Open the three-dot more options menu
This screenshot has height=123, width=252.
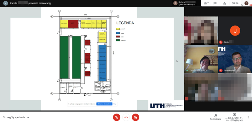click(x=248, y=117)
